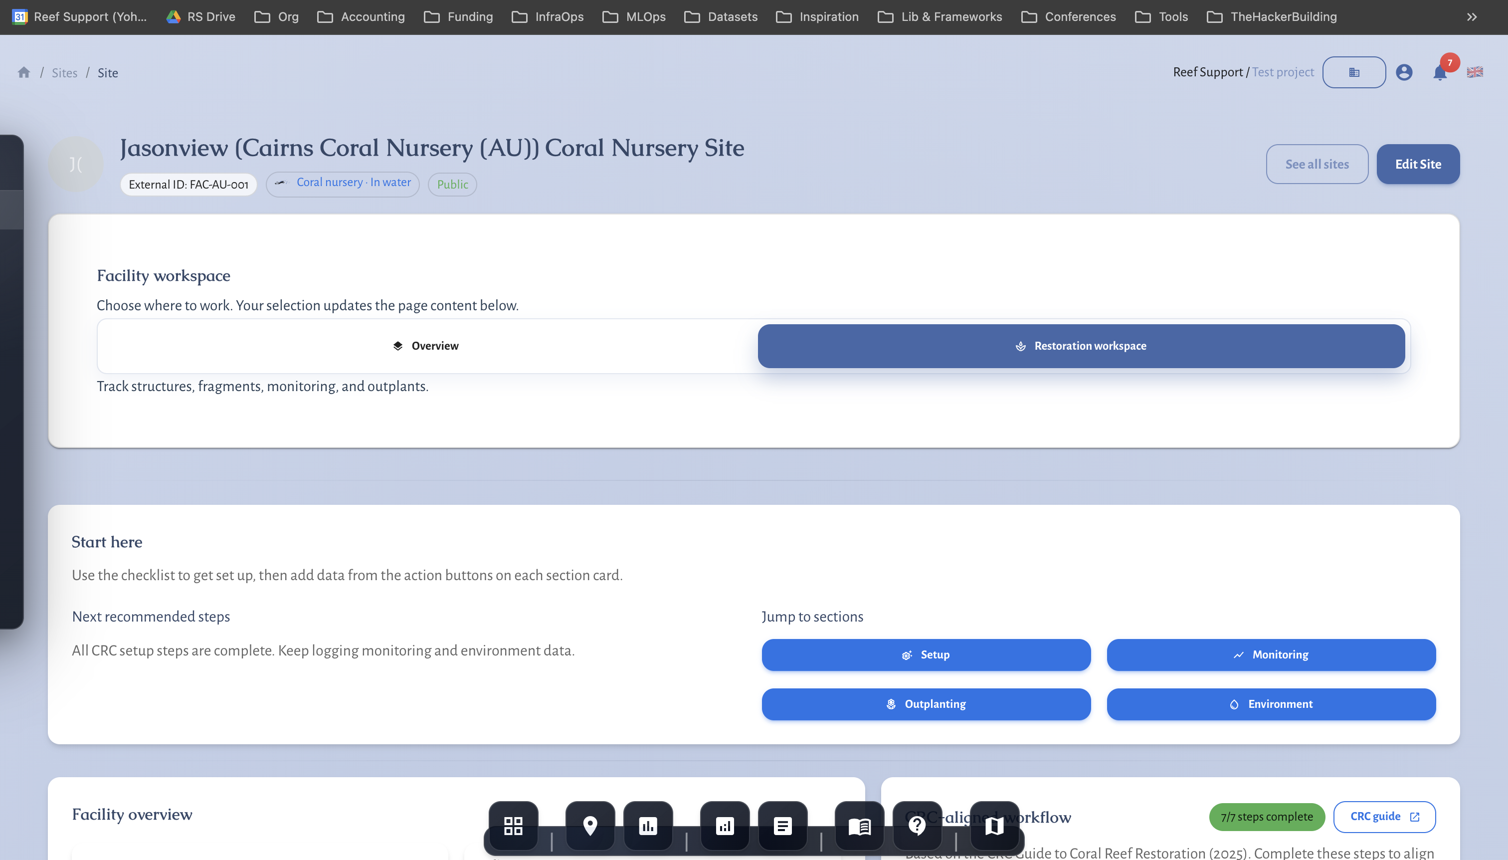The width and height of the screenshot is (1508, 860).
Task: Toggle the Public visibility chip
Action: pyautogui.click(x=452, y=184)
